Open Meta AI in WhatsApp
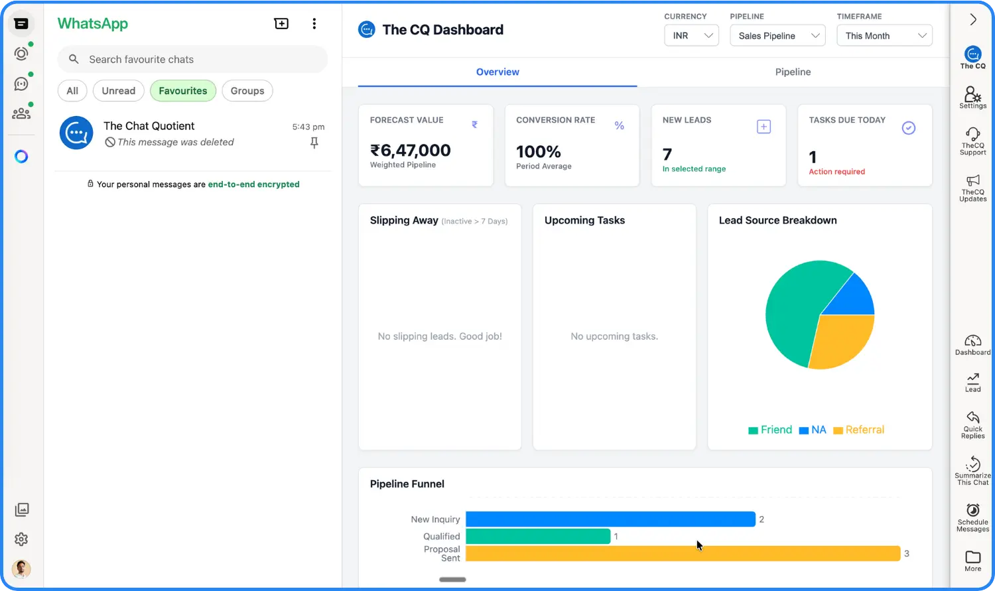This screenshot has width=995, height=591. pos(21,157)
